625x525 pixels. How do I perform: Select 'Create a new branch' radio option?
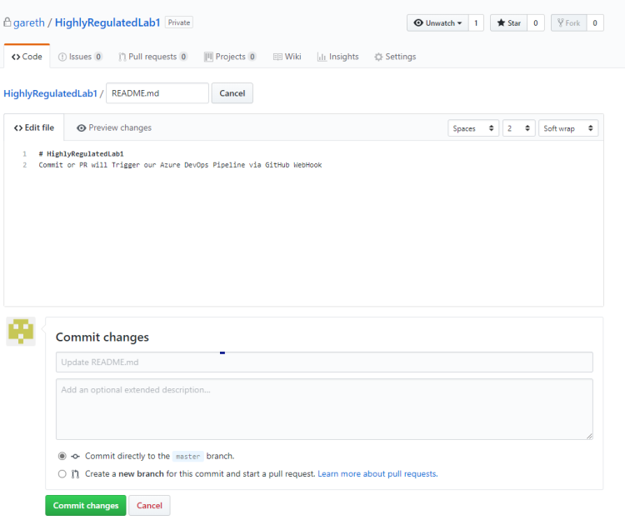coord(62,473)
